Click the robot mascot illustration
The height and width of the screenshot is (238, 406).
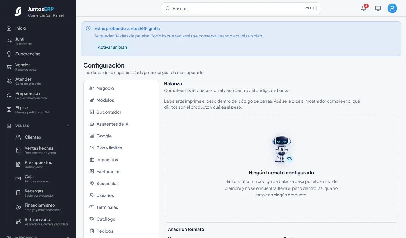click(x=282, y=149)
